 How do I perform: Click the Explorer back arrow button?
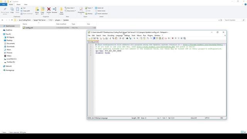click(2, 20)
